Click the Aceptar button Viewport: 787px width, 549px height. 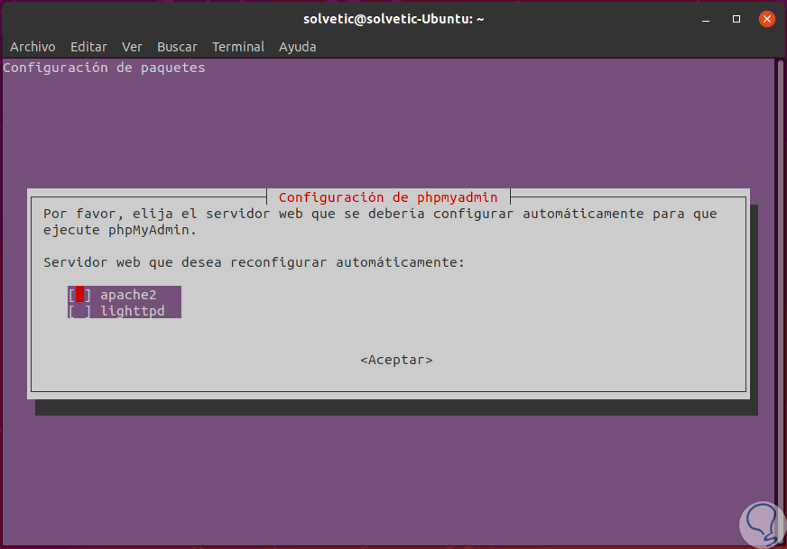[x=396, y=360]
